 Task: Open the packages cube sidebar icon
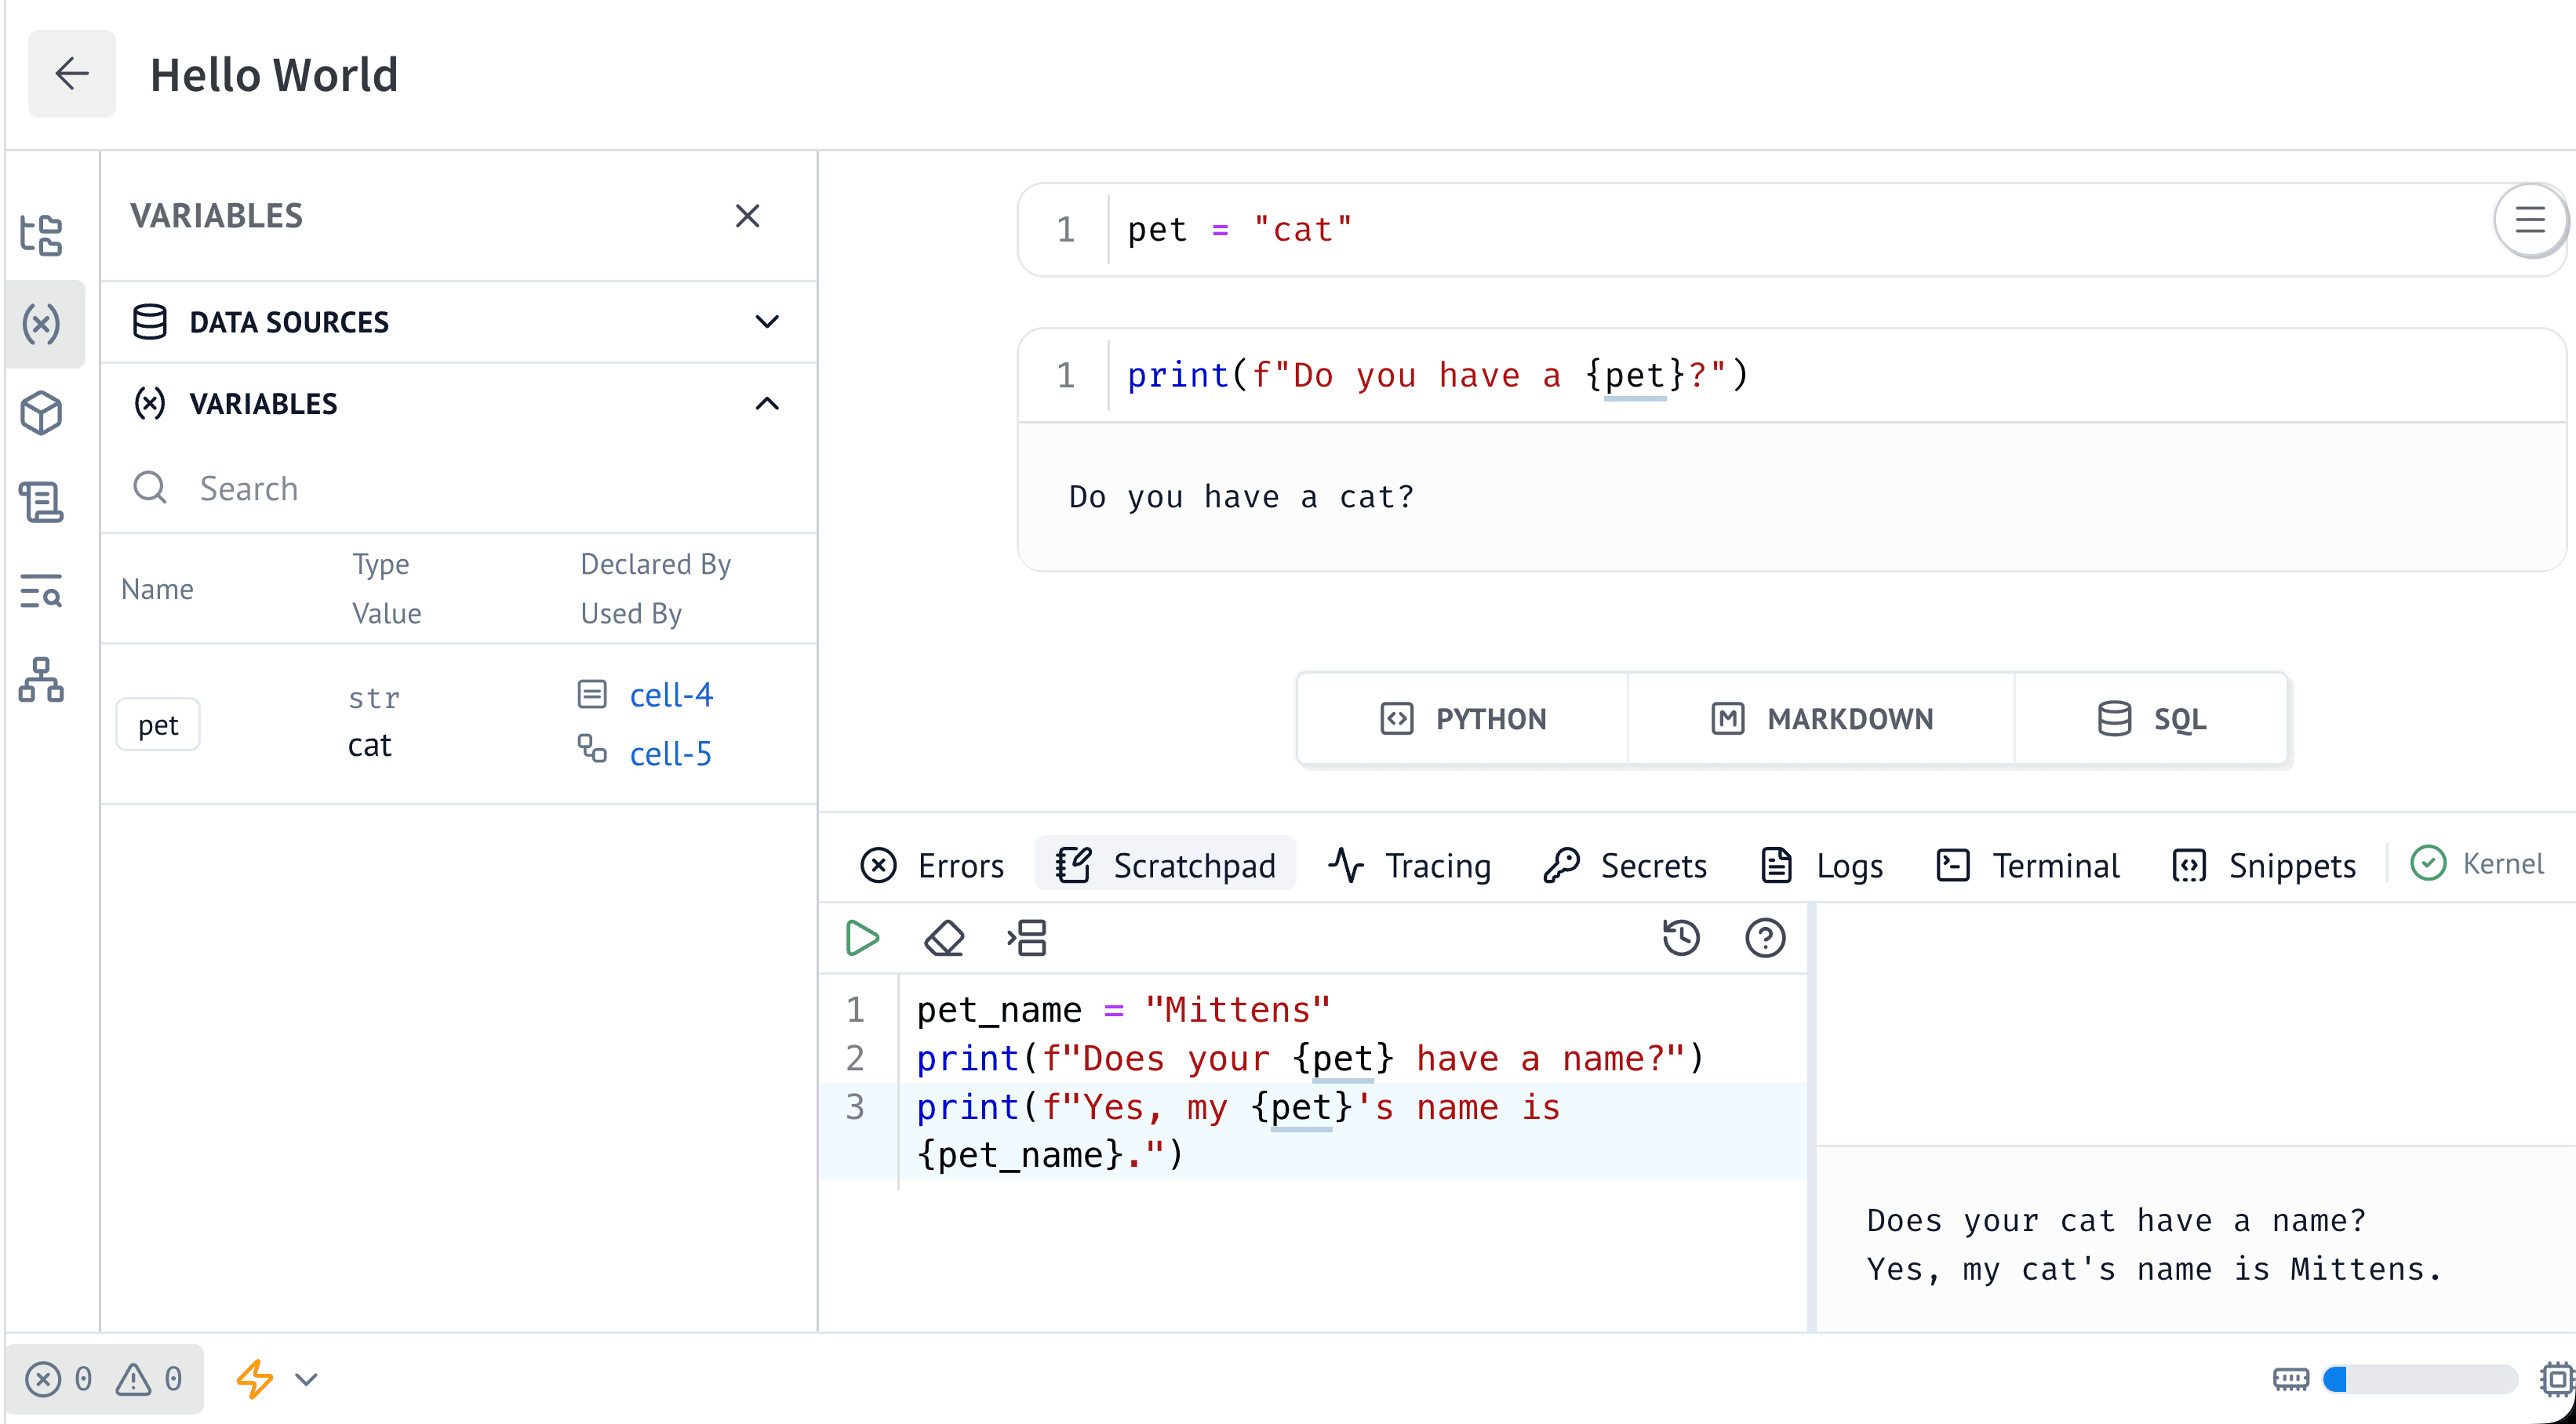click(42, 413)
